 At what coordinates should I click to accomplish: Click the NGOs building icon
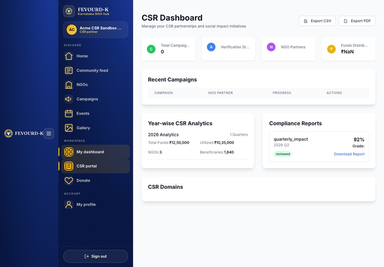69,85
